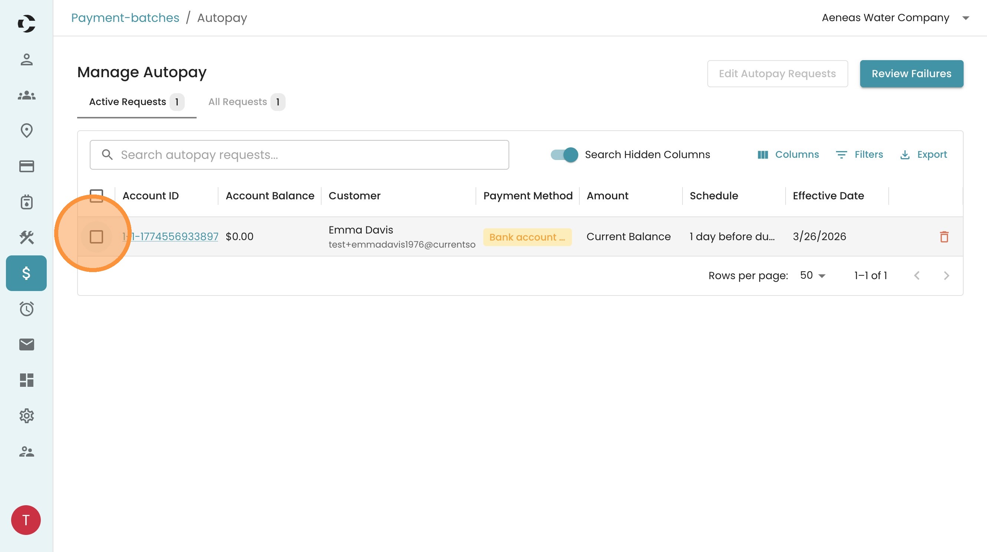The image size is (987, 552).
Task: Select the Emma Davis row checkbox
Action: point(96,237)
